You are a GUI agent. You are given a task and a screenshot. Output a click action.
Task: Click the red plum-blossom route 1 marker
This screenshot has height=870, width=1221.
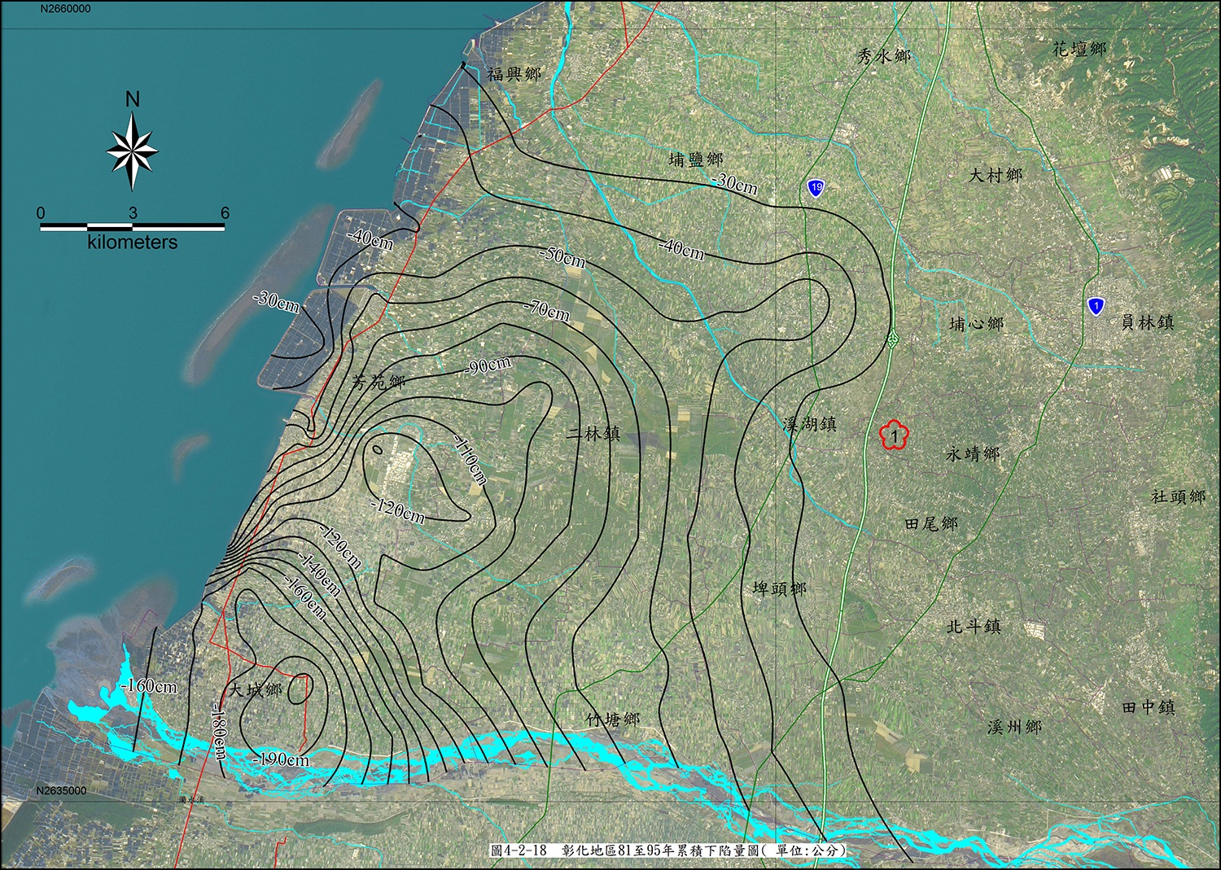[x=895, y=436]
